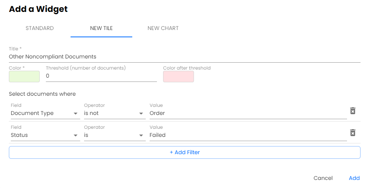Click the Value field containing Order
Image resolution: width=369 pixels, height=188 pixels.
[x=248, y=113]
